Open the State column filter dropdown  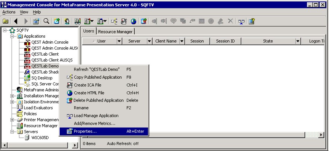pyautogui.click(x=298, y=41)
